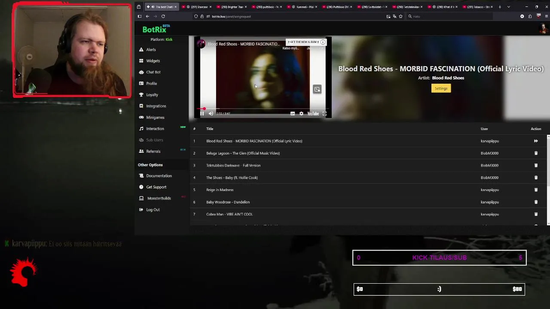Remove The Shoes - Baby from queue
Image resolution: width=550 pixels, height=309 pixels.
coord(536,178)
